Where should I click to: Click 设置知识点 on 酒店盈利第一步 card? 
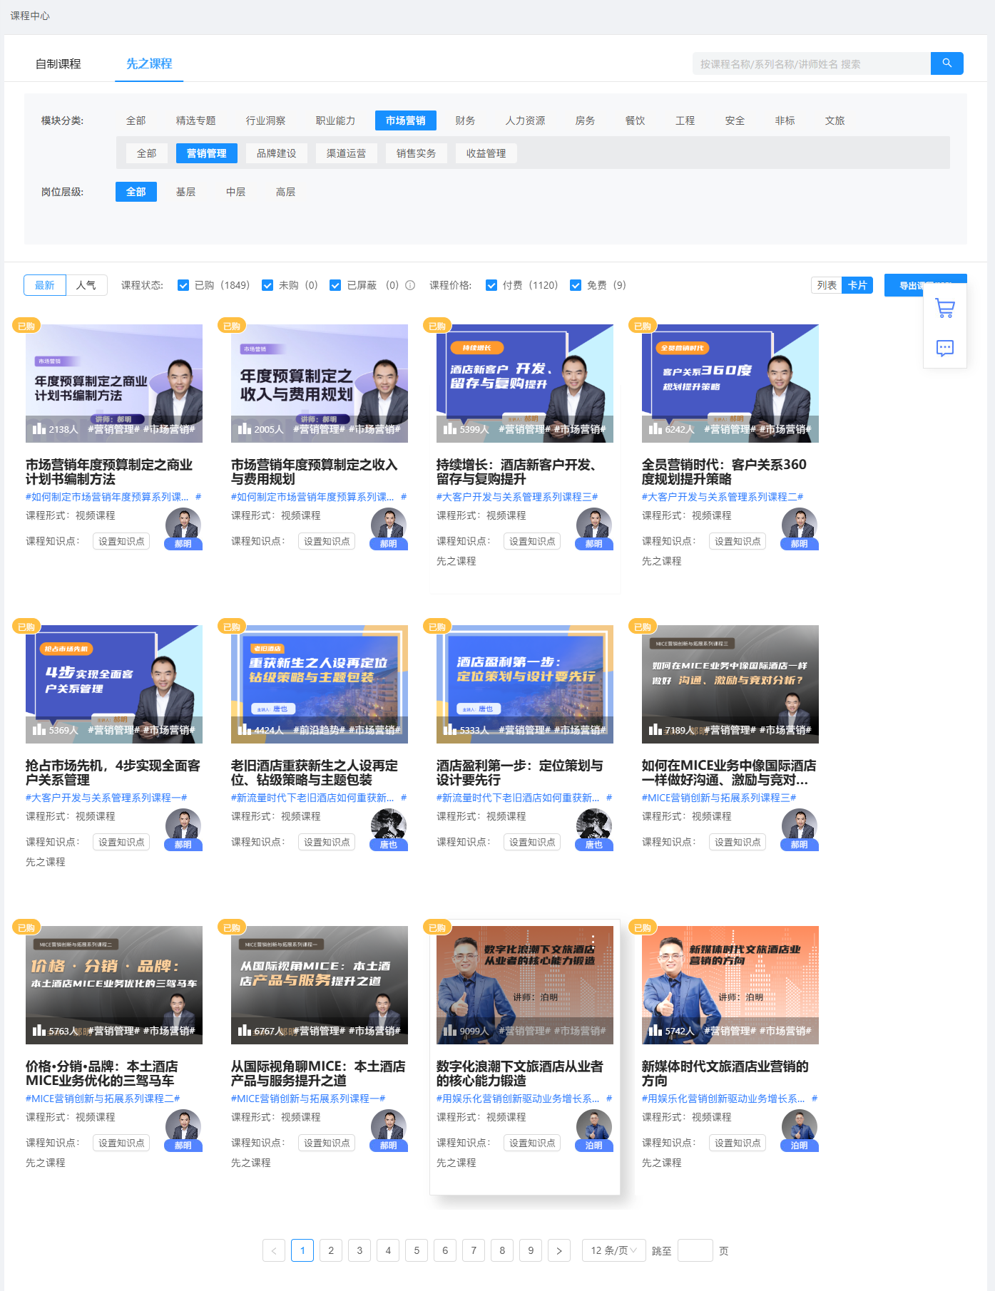pos(532,842)
